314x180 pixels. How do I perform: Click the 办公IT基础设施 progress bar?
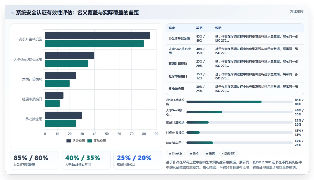240,102
